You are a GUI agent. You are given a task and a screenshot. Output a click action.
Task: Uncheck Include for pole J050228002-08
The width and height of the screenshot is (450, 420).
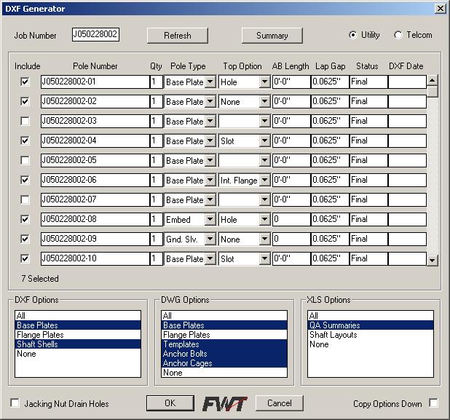(25, 219)
